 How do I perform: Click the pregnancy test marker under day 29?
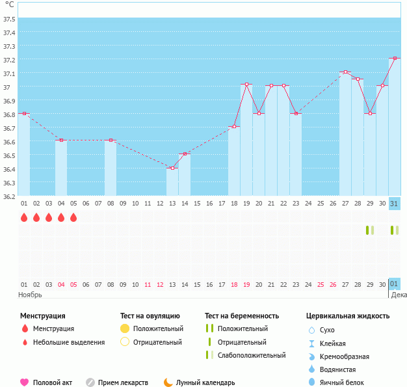click(x=369, y=230)
